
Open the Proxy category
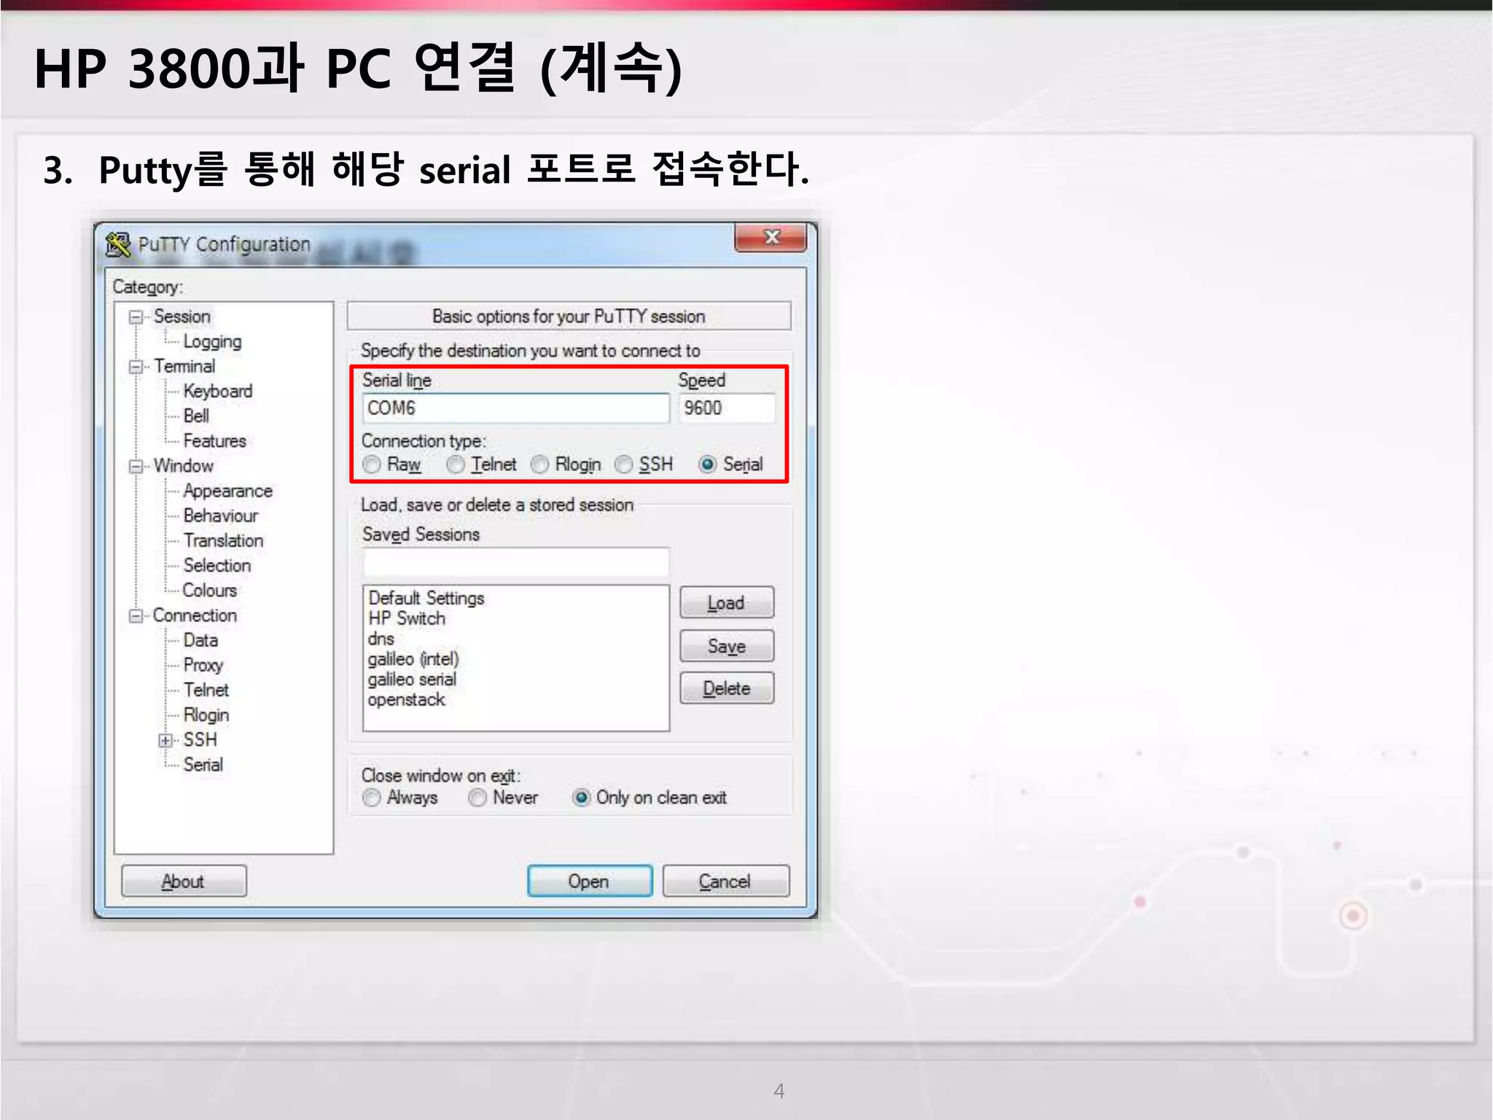tap(203, 665)
